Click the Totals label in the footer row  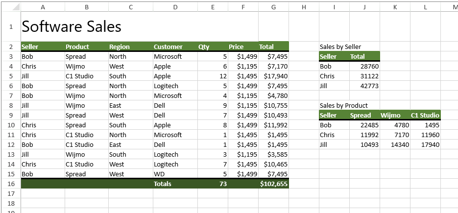point(163,184)
